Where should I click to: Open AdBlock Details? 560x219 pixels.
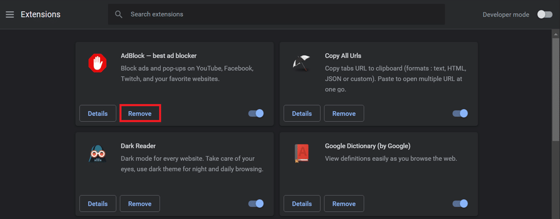click(97, 114)
